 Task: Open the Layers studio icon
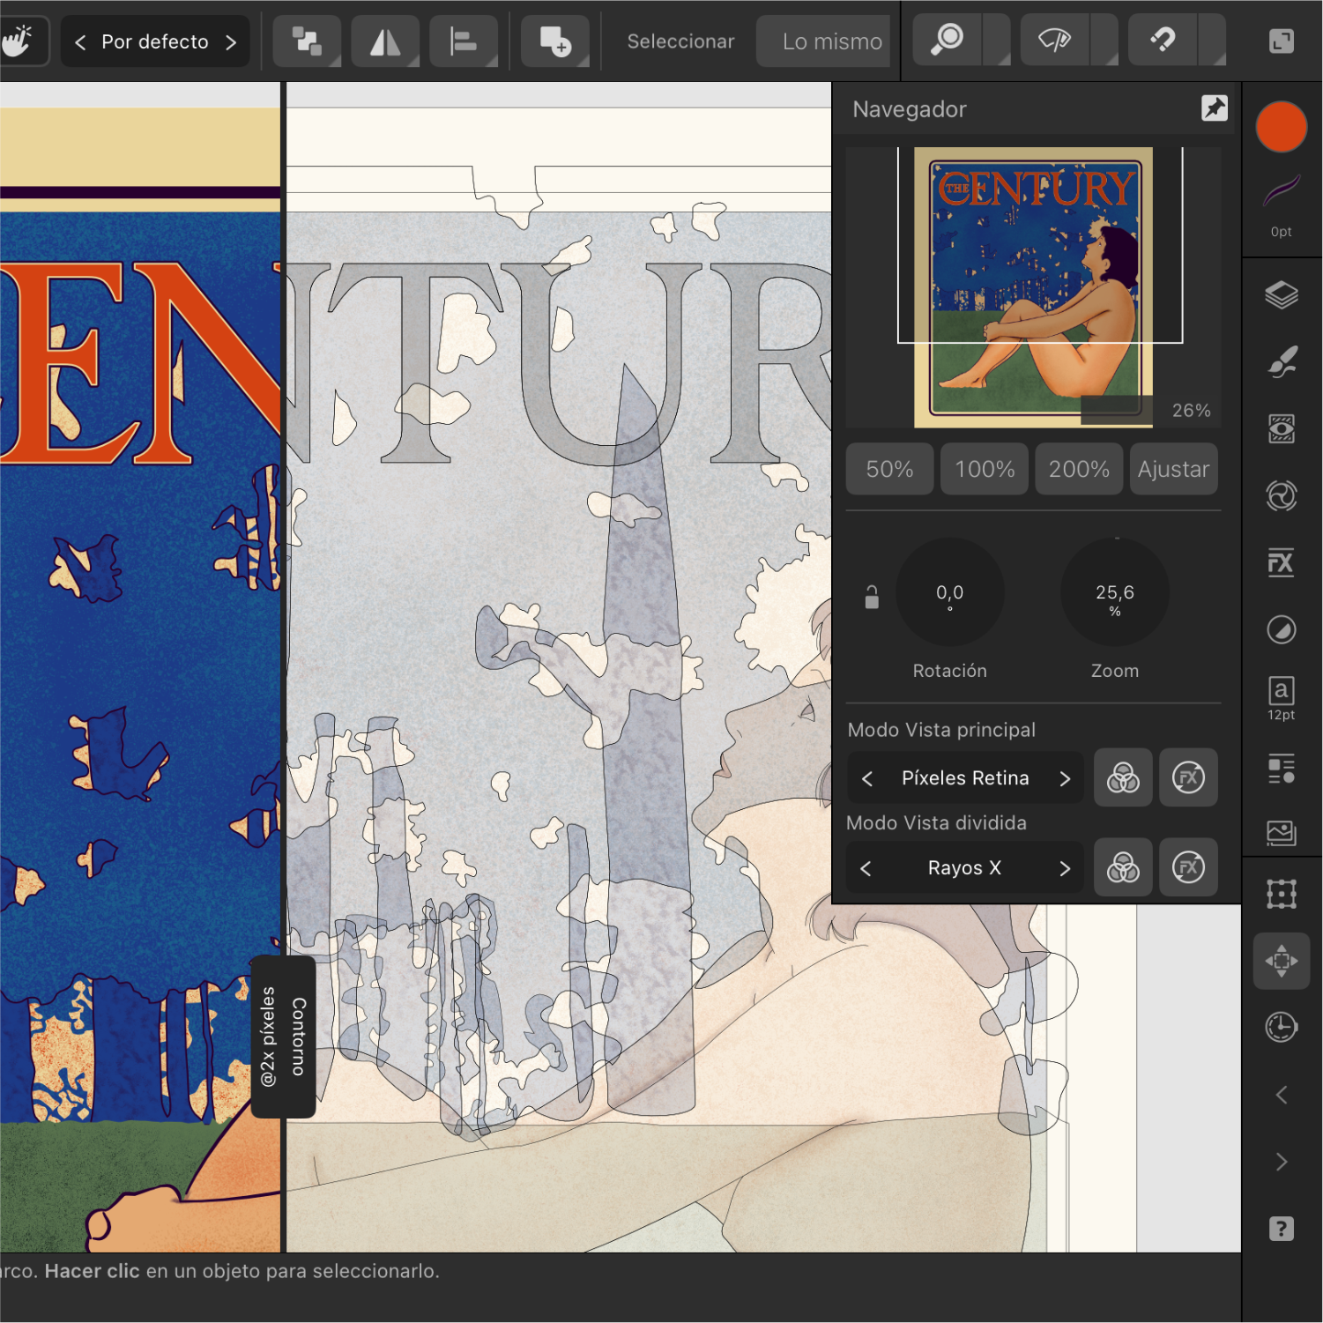point(1281,294)
